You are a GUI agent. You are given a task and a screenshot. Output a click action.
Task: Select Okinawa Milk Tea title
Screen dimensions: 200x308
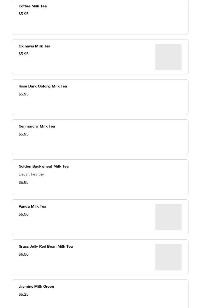point(34,46)
